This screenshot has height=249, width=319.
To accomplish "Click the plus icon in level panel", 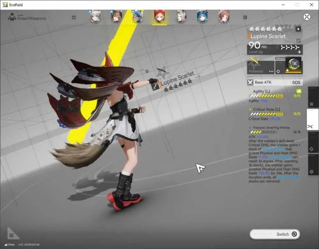I will point(299,52).
